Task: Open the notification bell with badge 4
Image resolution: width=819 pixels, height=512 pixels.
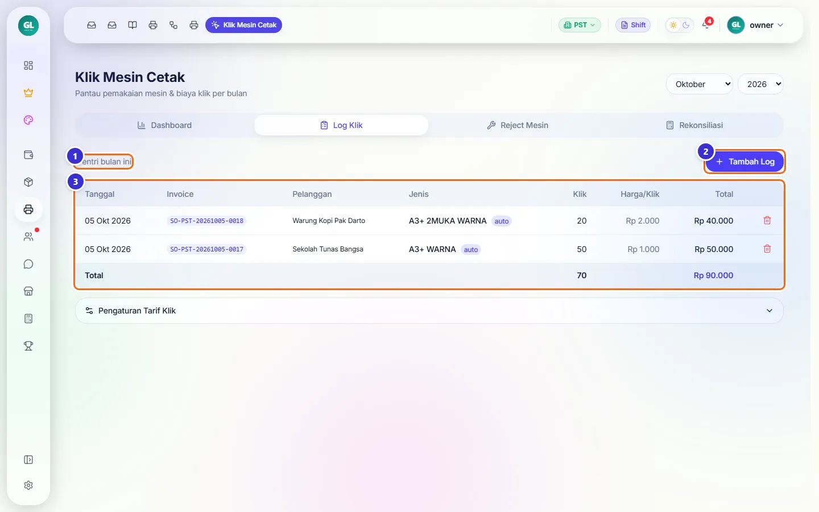Action: click(706, 25)
